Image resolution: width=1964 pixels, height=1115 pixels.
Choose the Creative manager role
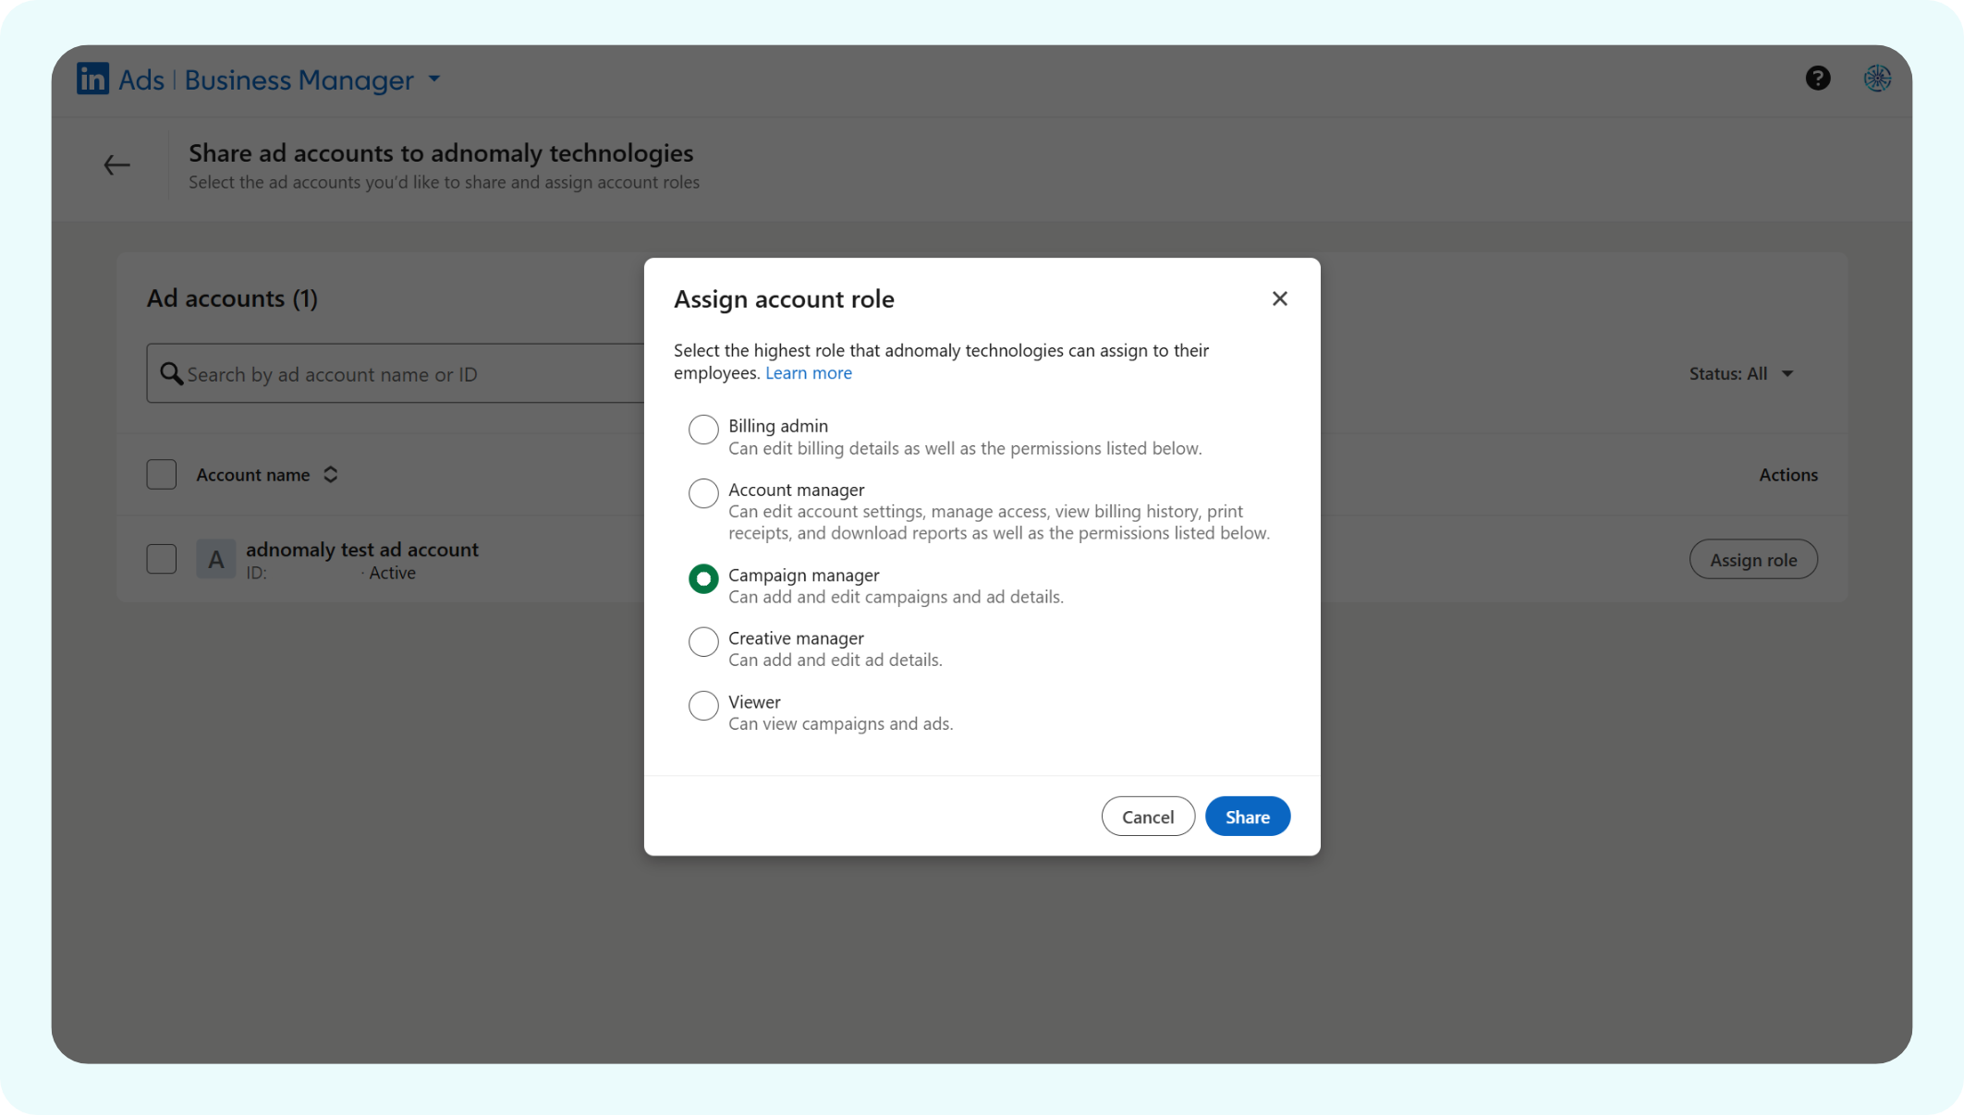pos(703,641)
